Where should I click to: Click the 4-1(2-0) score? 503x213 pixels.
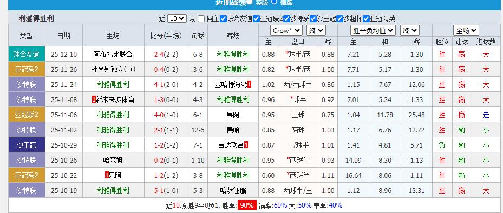(x=166, y=85)
